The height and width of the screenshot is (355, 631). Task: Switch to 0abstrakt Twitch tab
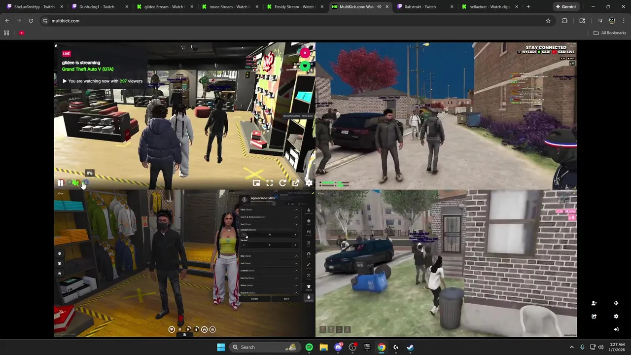[x=425, y=7]
